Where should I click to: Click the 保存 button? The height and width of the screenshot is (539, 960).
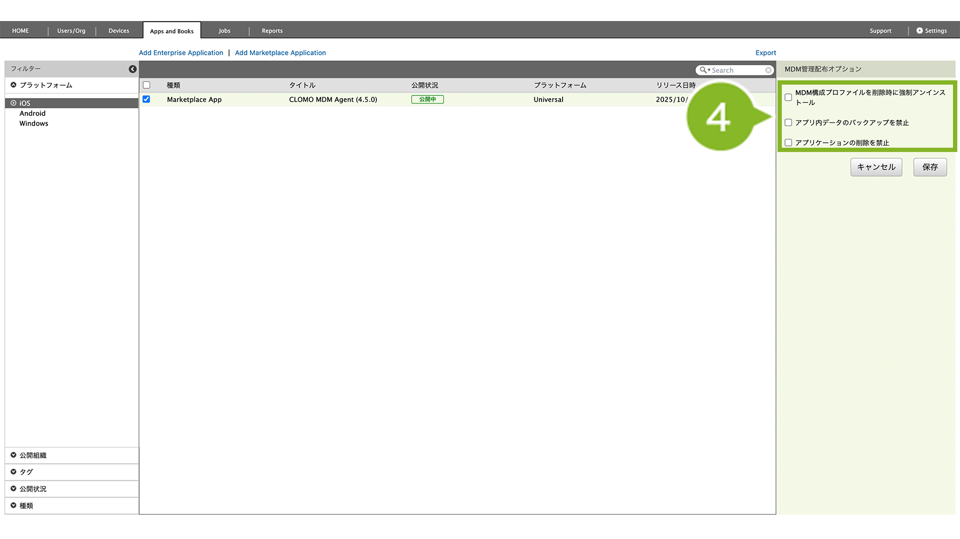930,167
